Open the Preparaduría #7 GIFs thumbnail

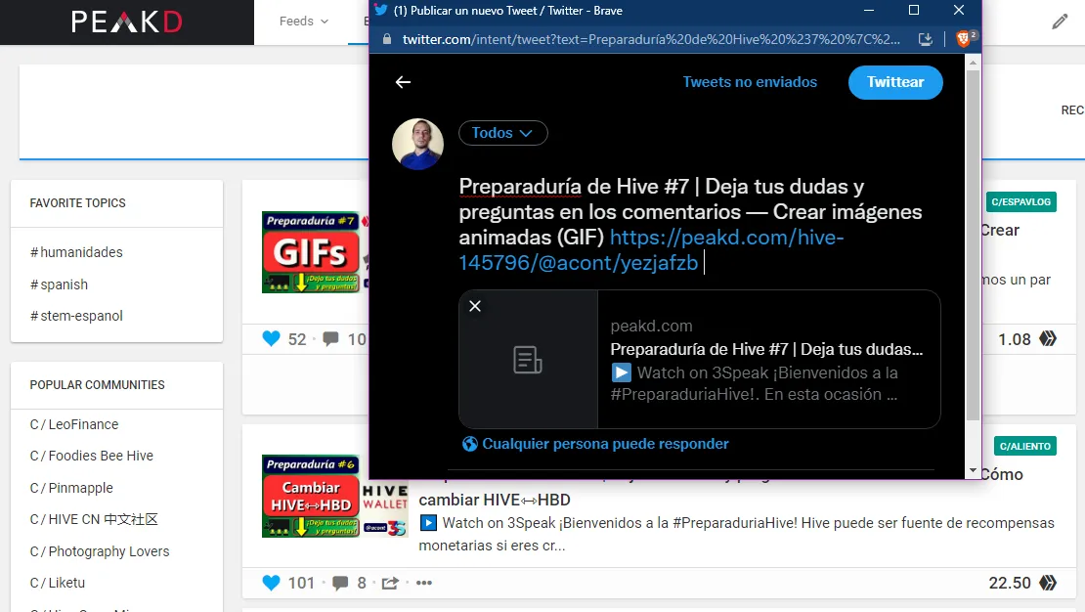coord(315,252)
